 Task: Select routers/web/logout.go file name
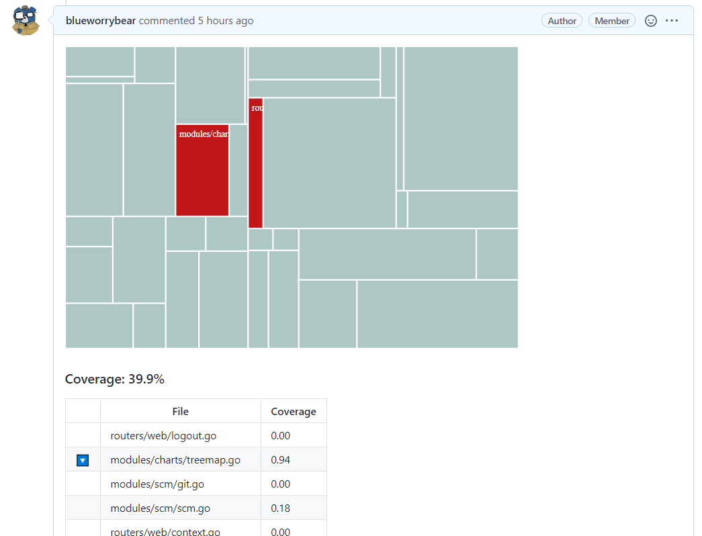[163, 436]
